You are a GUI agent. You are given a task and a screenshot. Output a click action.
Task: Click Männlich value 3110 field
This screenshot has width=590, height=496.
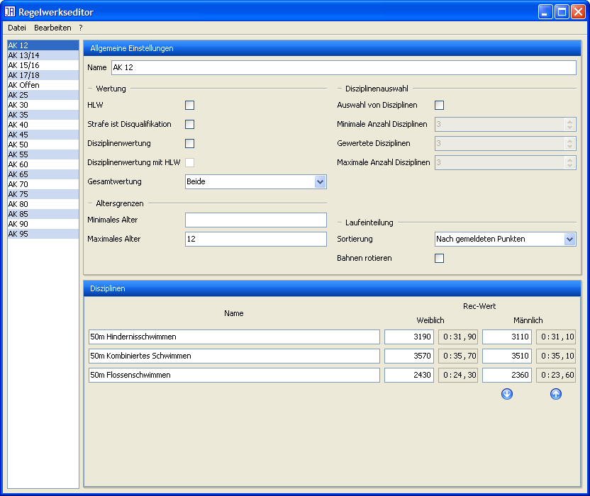pos(507,337)
